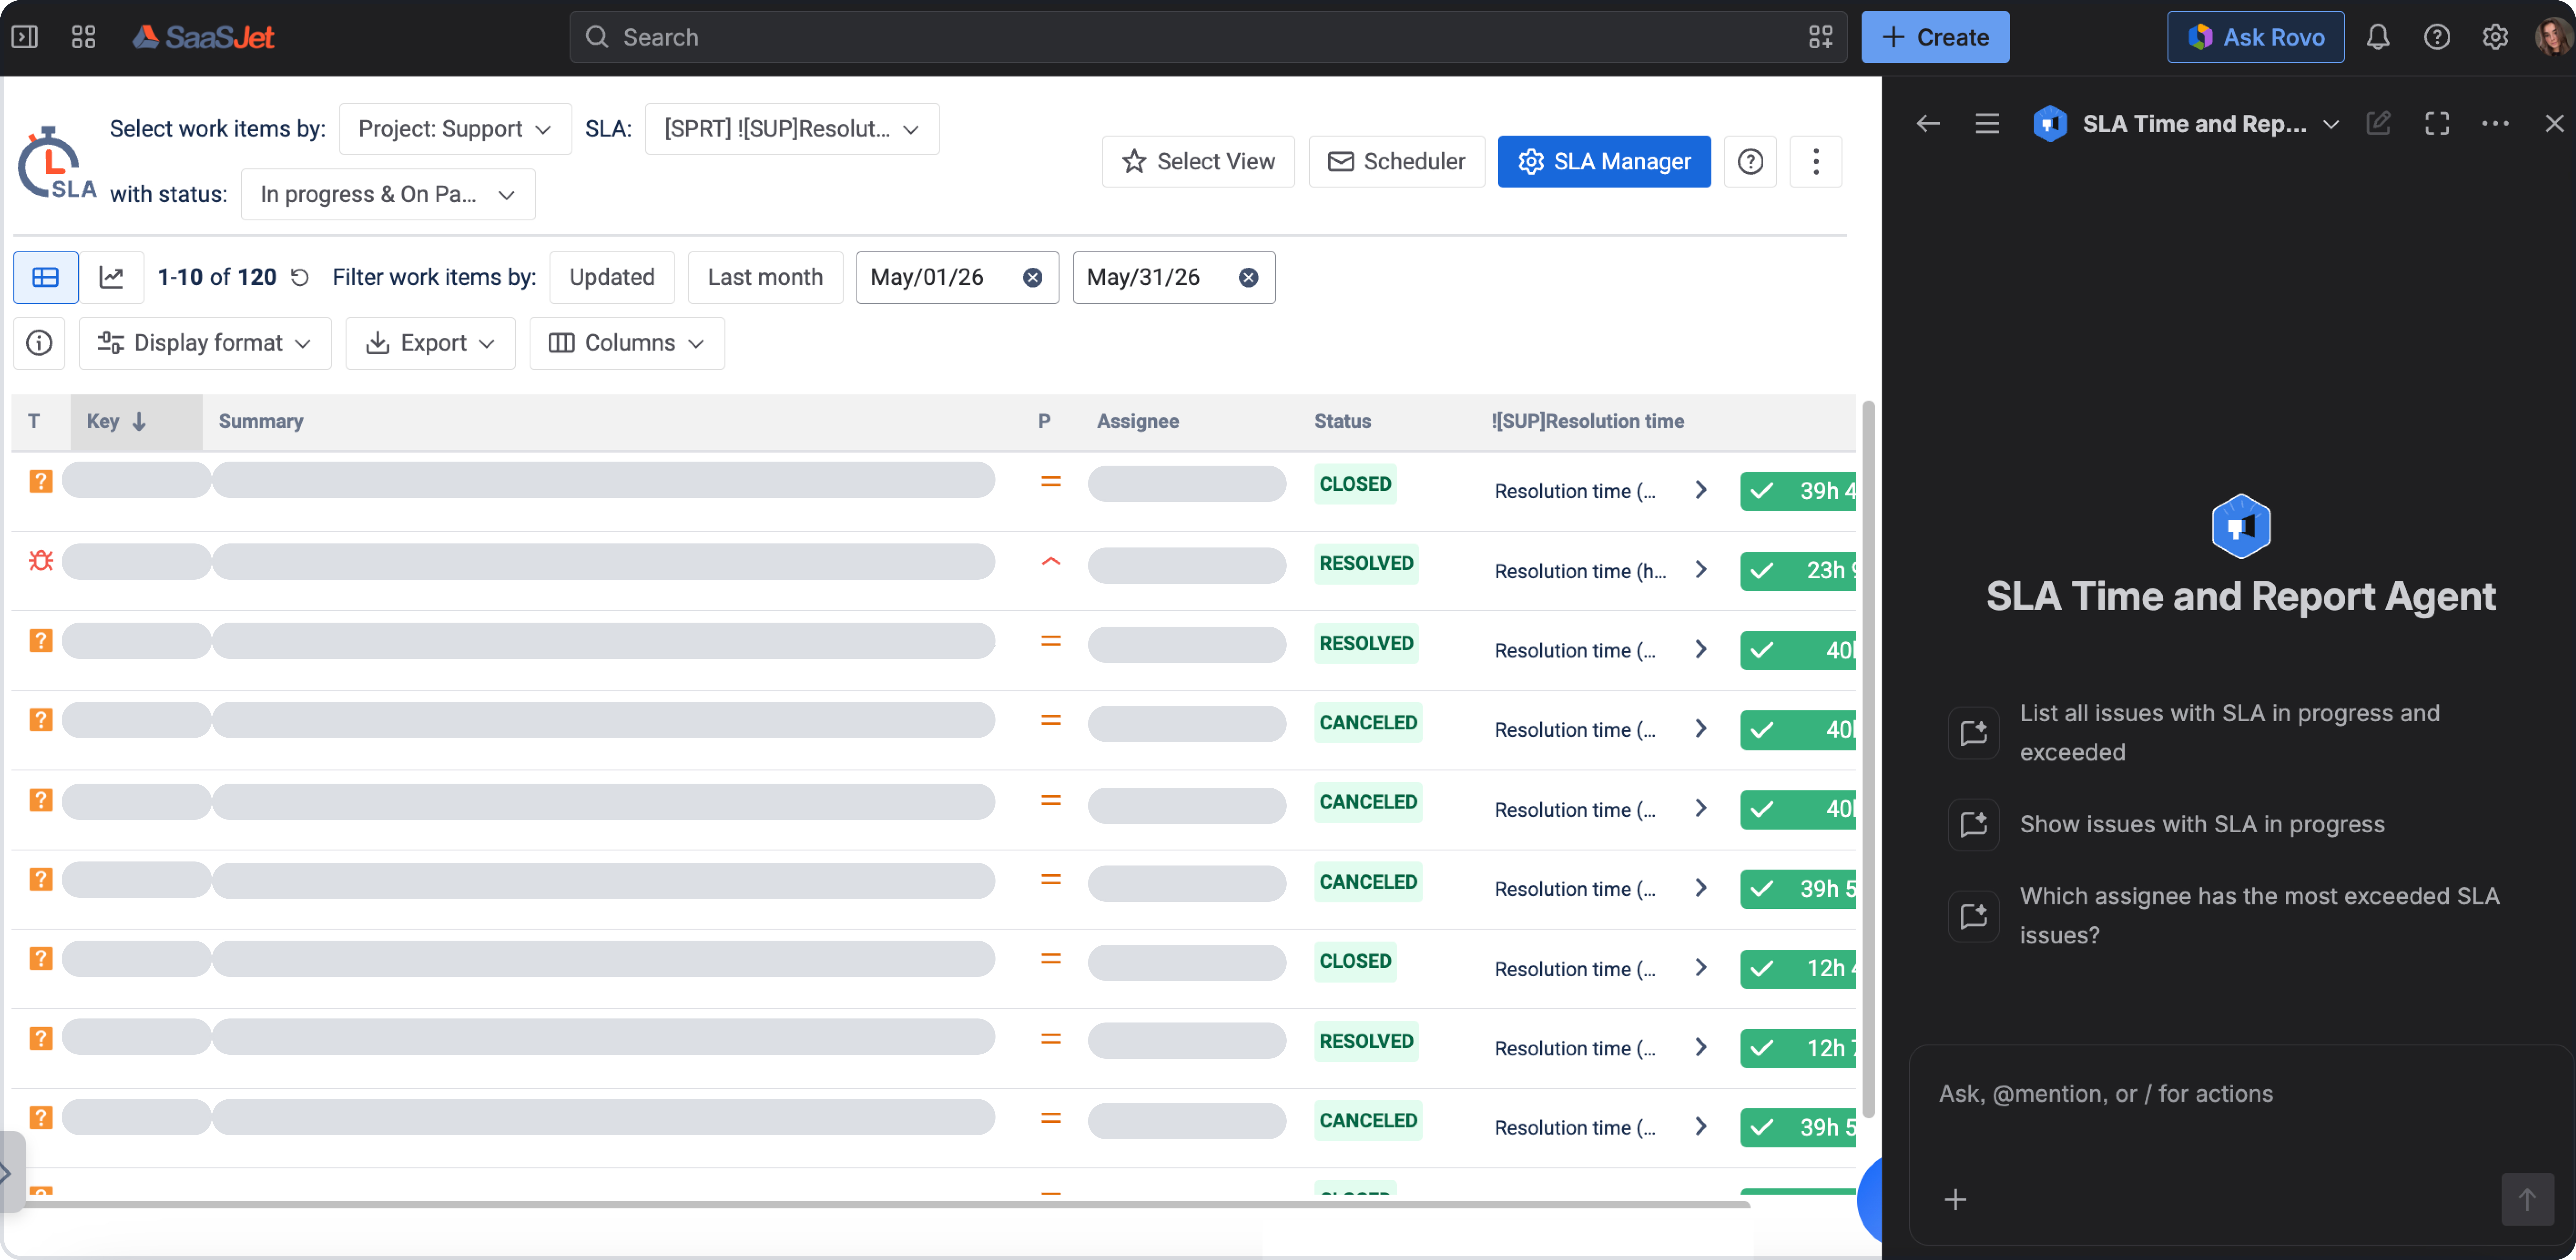Screen dimensions: 2576x1260
Task: Open the Export dropdown
Action: 430,343
